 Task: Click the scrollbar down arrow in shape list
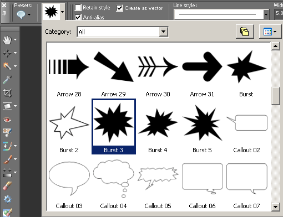point(275,207)
